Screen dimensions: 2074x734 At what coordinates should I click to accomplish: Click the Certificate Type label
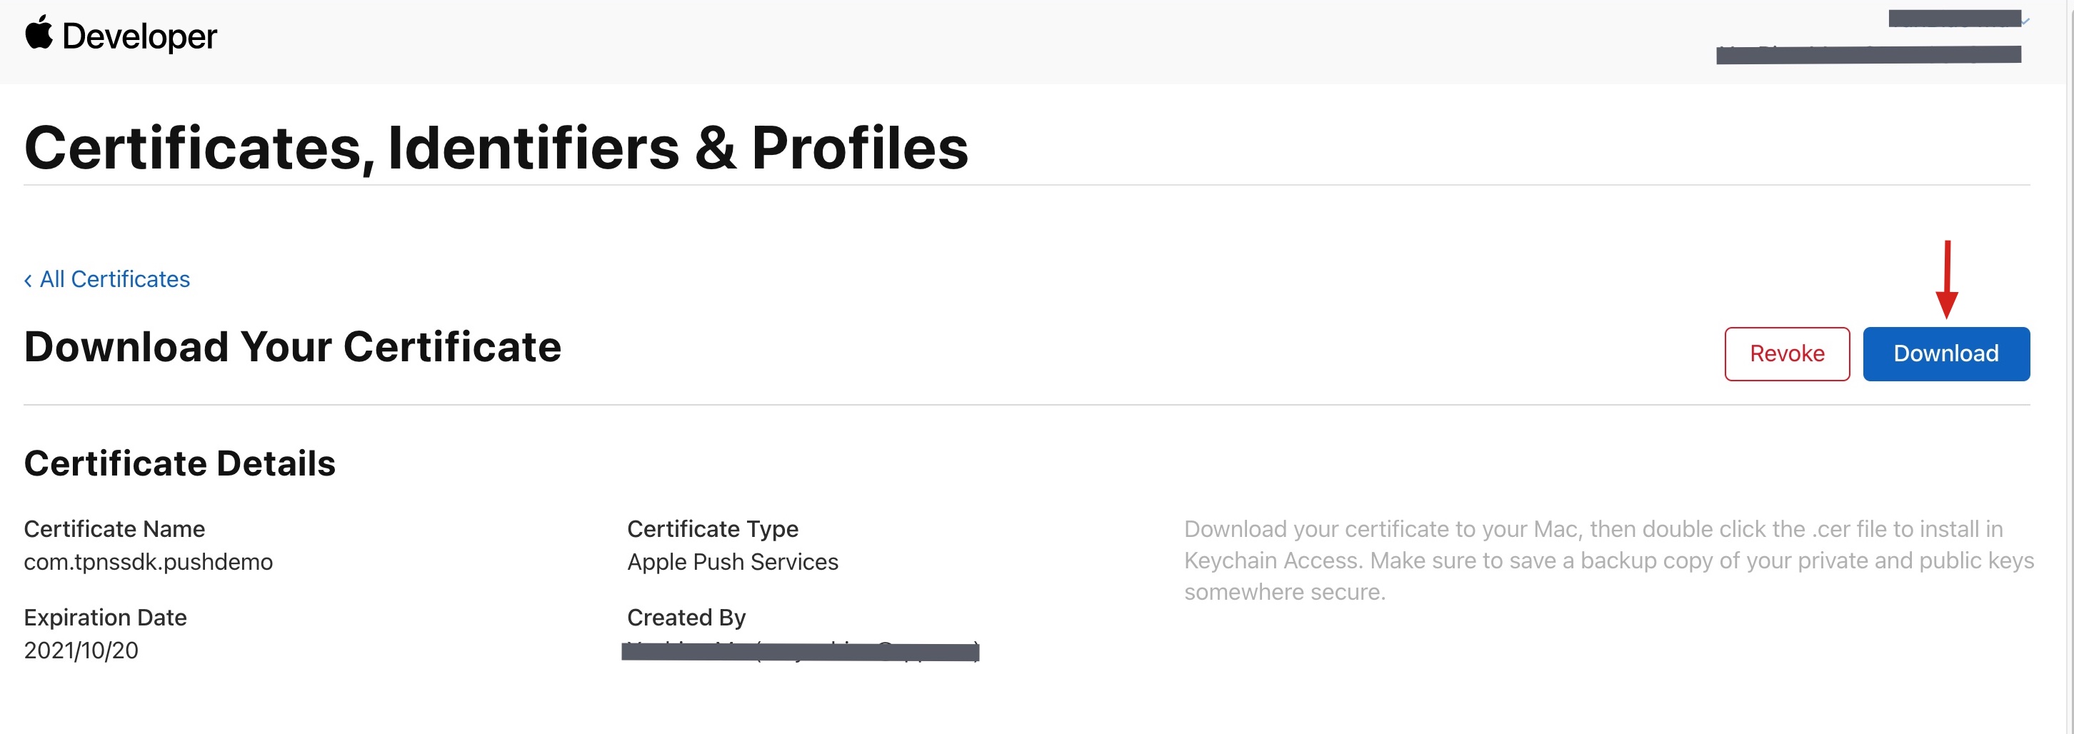click(x=713, y=529)
